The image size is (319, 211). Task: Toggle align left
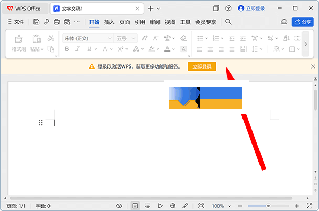point(199,49)
